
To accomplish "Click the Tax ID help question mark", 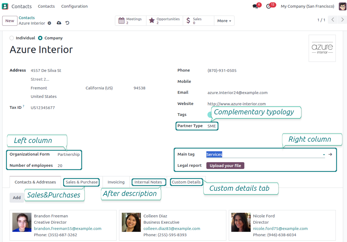I will (23, 106).
